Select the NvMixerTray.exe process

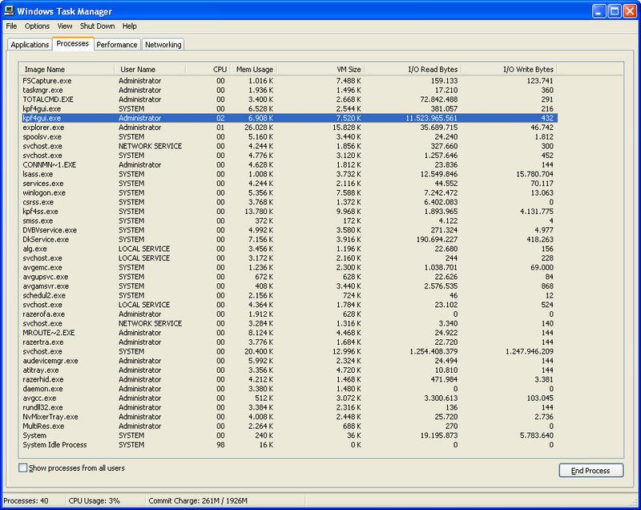click(289, 417)
